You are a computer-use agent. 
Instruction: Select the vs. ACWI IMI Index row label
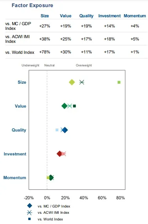[17, 39]
